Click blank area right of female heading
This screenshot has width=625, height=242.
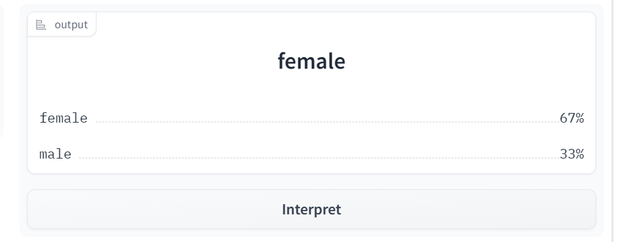coord(470,61)
